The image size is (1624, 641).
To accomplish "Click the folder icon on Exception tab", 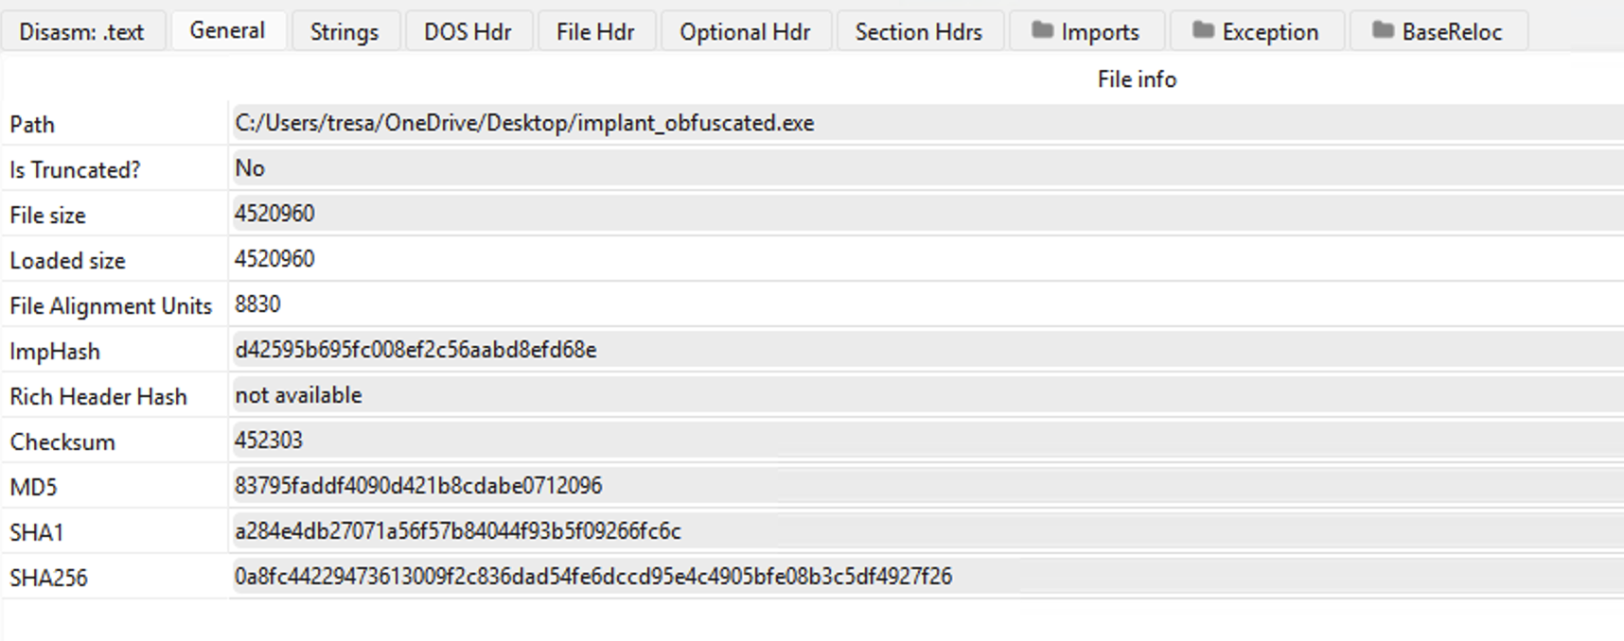I will (x=1203, y=30).
